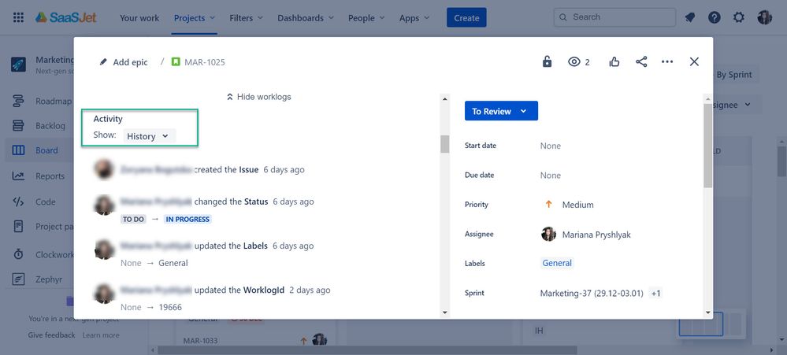This screenshot has width=787, height=355.
Task: Click the IN PROGRESS status lozenge
Action: pyautogui.click(x=187, y=219)
